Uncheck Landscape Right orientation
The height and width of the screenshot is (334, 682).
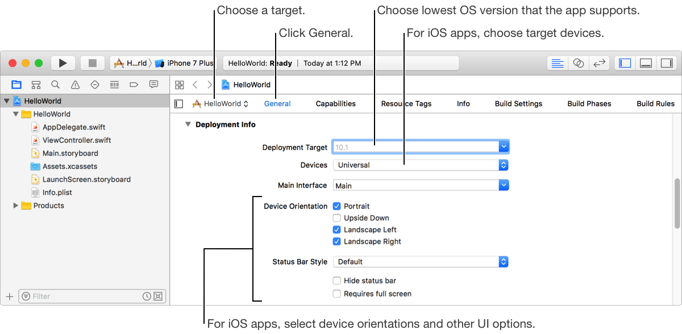(x=336, y=241)
